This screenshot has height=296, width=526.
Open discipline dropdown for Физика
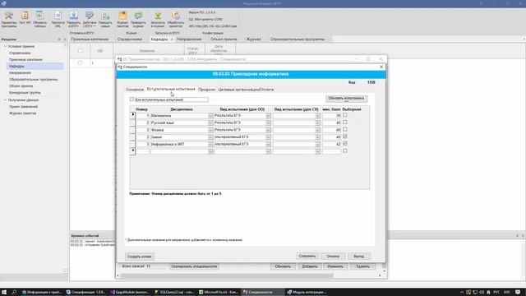(210, 130)
